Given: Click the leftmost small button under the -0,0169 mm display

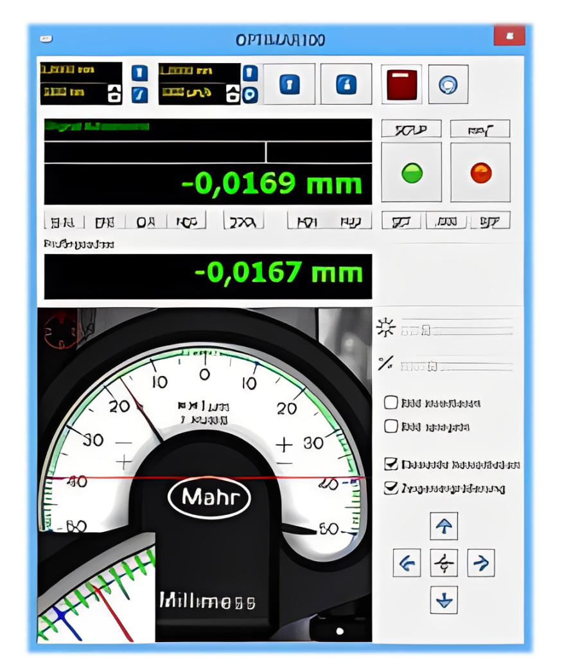Looking at the screenshot, I should pos(64,222).
